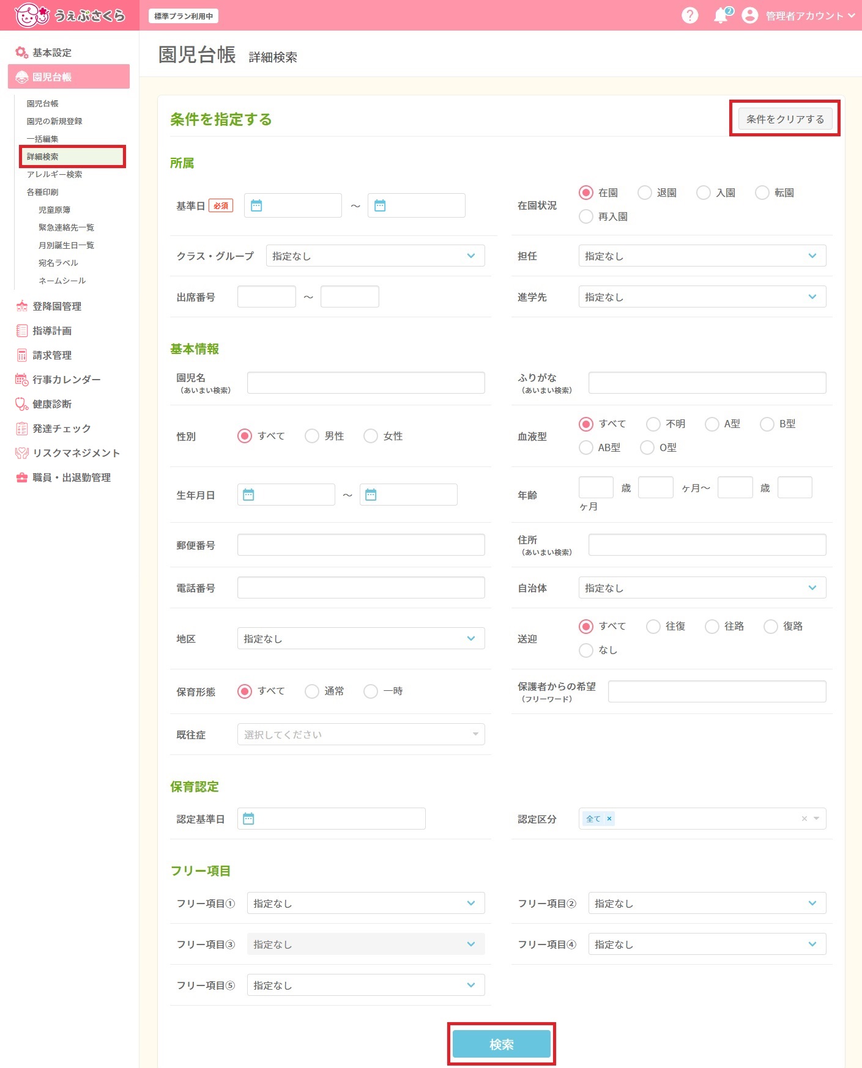Open the フリー項目② dropdown
Image resolution: width=862 pixels, height=1068 pixels.
click(707, 903)
